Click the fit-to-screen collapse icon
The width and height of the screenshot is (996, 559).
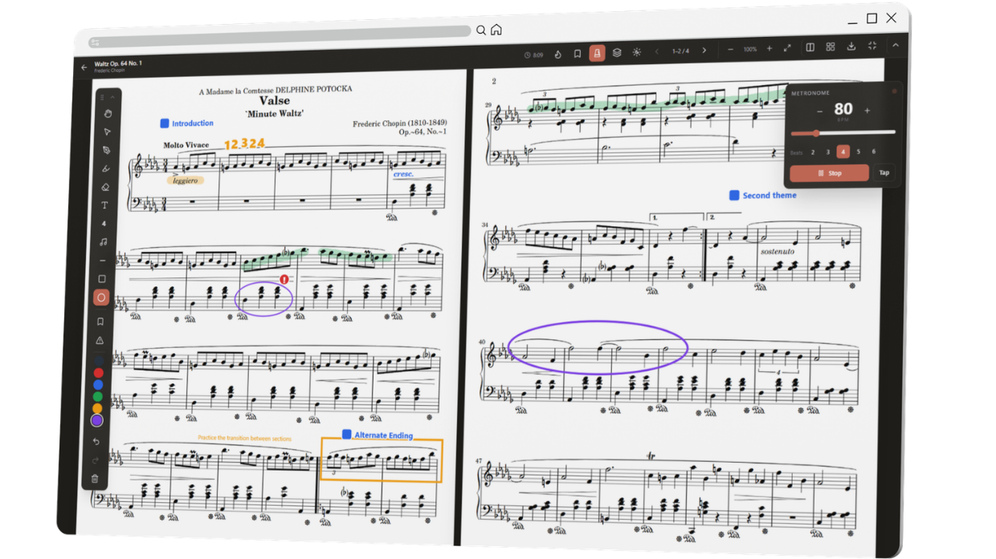click(x=872, y=46)
